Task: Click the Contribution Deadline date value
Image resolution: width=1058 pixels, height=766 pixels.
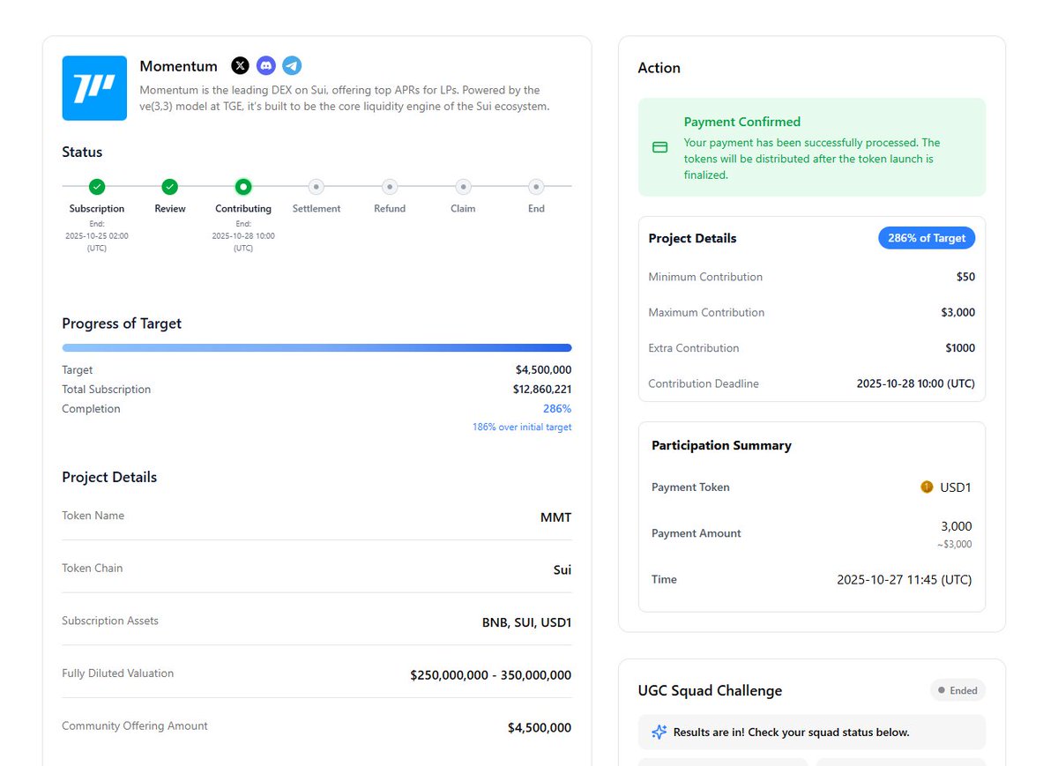Action: tap(916, 383)
